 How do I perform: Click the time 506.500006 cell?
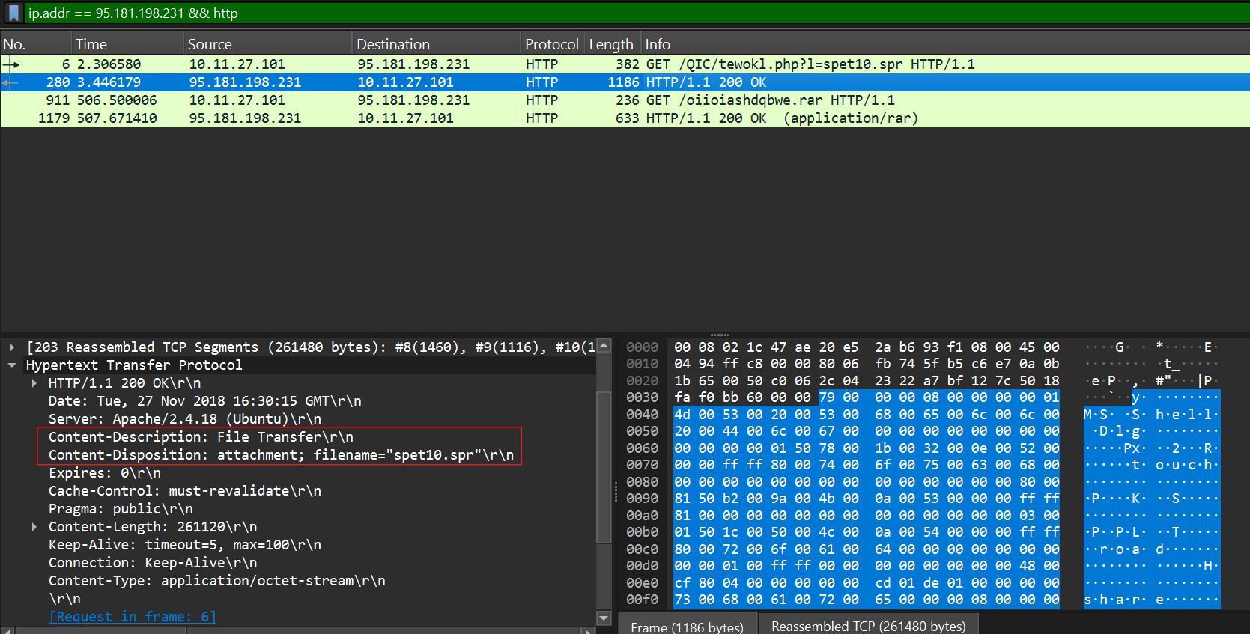point(117,100)
